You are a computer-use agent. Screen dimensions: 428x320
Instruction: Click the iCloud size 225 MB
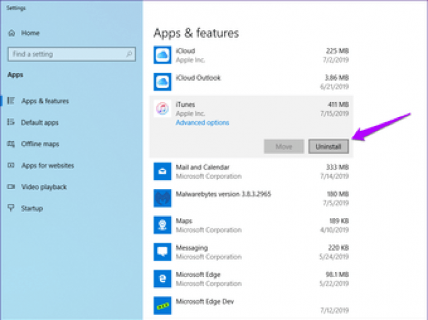[x=337, y=51]
